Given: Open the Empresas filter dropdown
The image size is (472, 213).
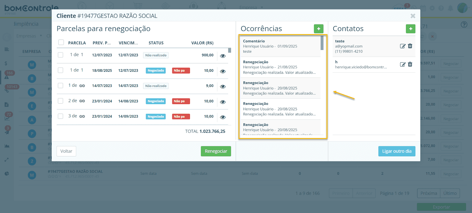Looking at the screenshot, I should coord(29,36).
